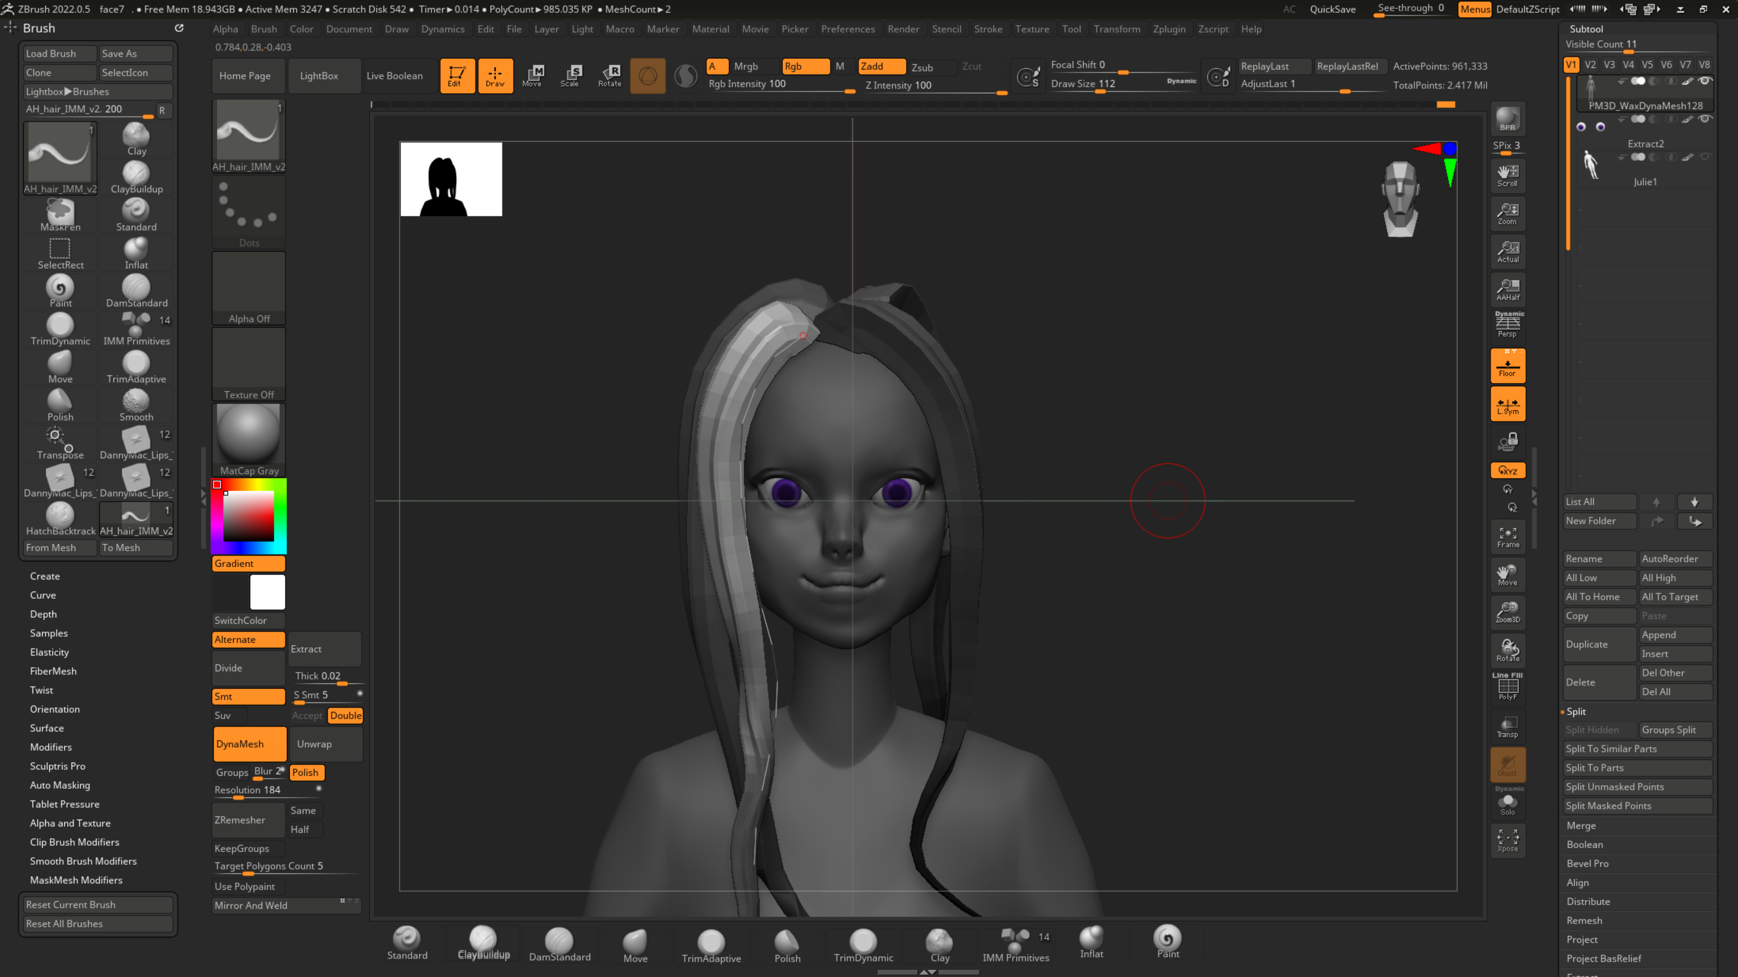Choose the TrimDynamic brush in bottom shelf
The height and width of the screenshot is (977, 1738).
click(x=863, y=944)
